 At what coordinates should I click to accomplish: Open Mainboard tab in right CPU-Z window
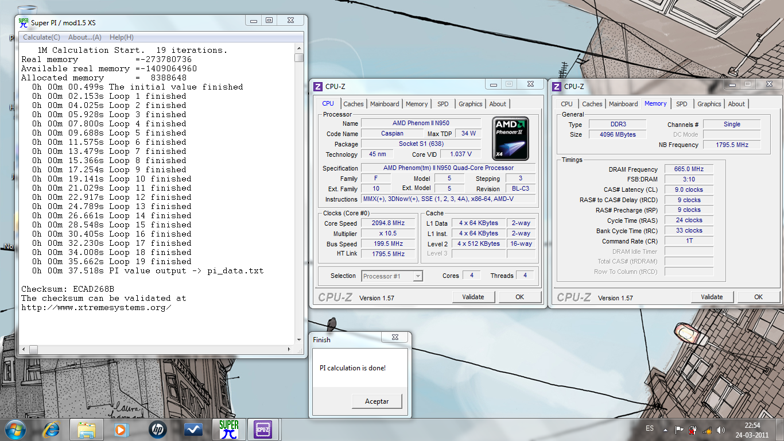click(623, 104)
